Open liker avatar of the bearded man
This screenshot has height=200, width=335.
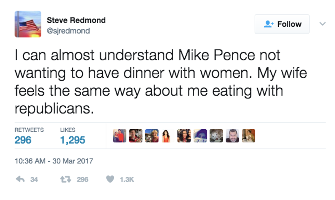pos(232,136)
